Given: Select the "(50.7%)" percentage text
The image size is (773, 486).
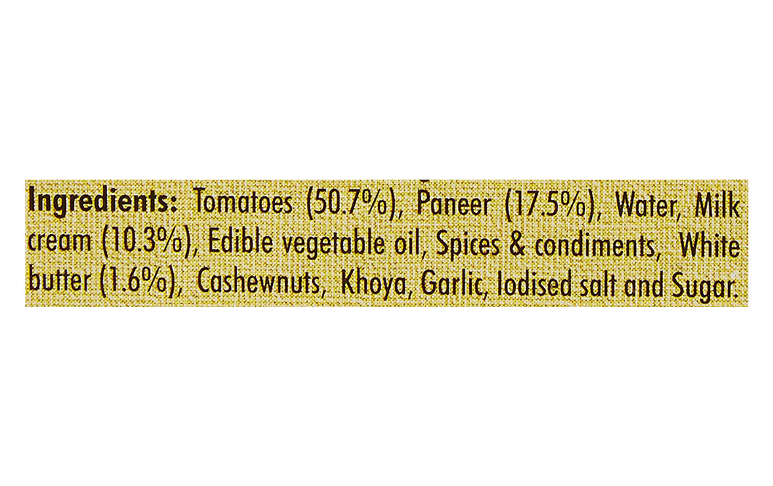Looking at the screenshot, I should coord(355,204).
